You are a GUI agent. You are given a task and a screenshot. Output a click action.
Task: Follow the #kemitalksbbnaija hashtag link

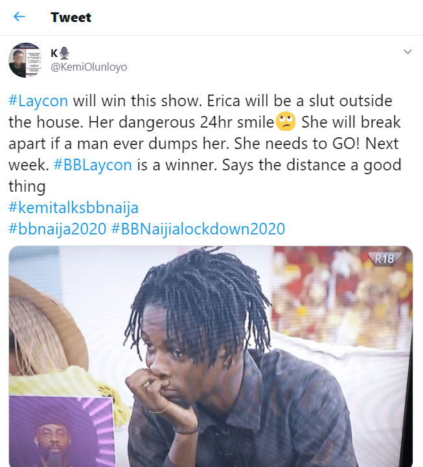pos(73,207)
